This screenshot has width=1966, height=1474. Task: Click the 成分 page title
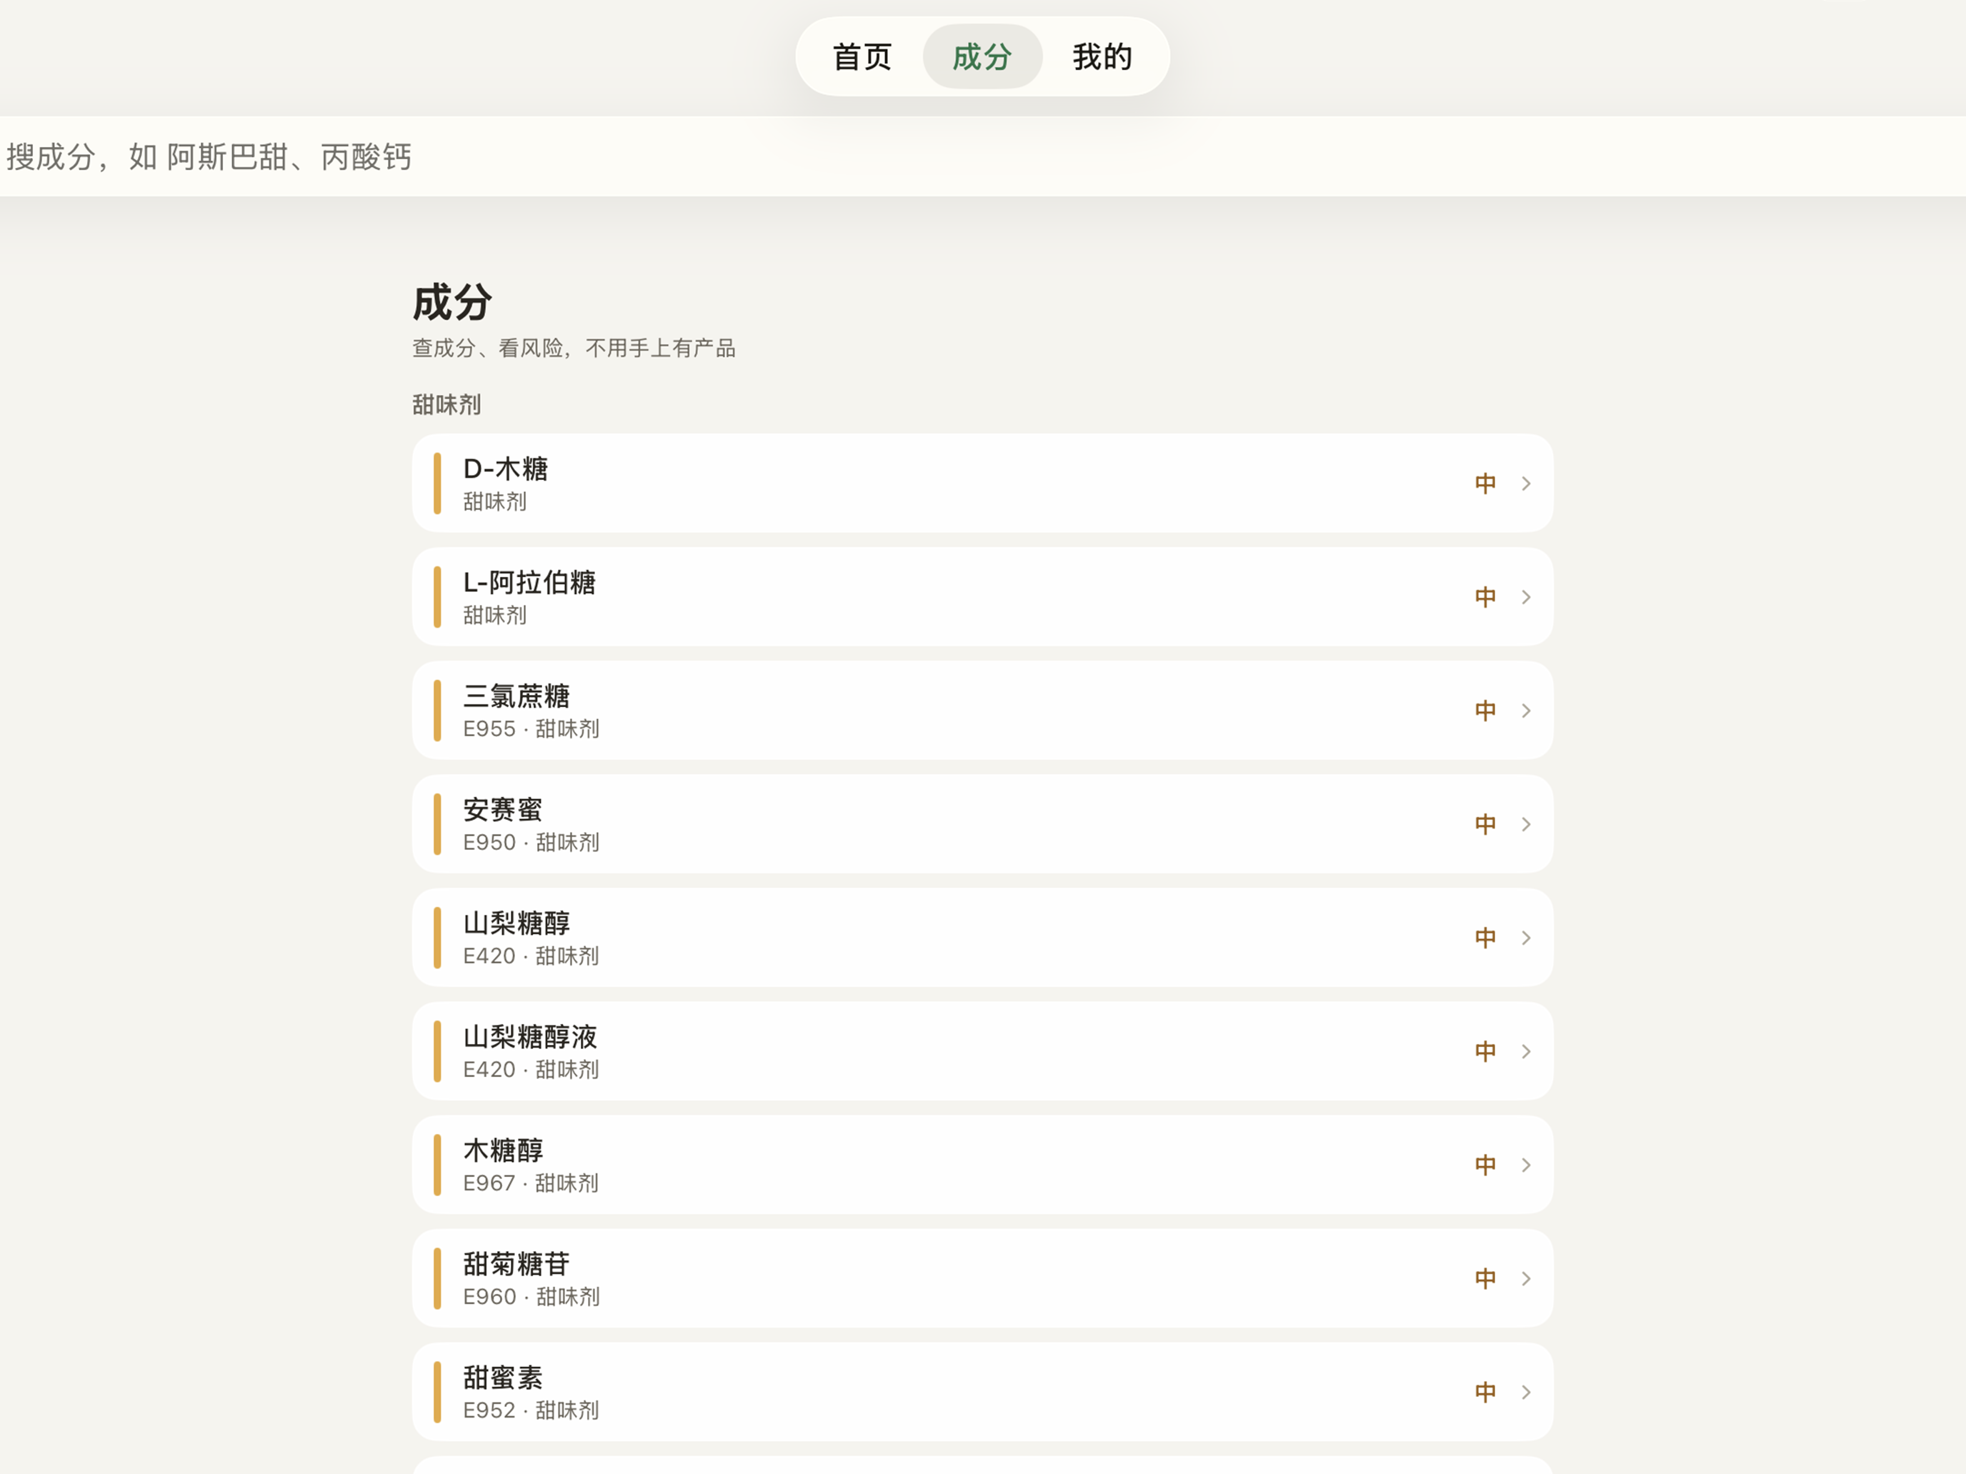[452, 302]
